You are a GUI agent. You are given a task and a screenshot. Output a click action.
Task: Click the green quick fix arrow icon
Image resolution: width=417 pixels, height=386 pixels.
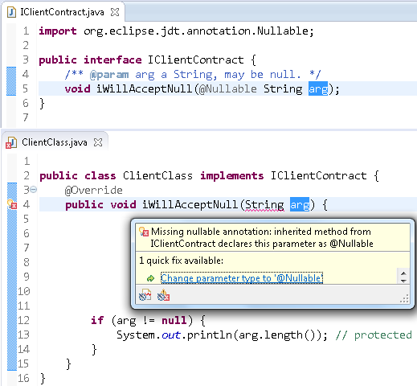tap(151, 278)
